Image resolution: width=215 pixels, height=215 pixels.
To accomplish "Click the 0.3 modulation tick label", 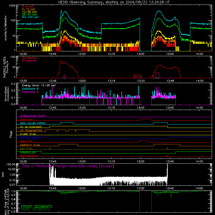I will click(13, 84).
